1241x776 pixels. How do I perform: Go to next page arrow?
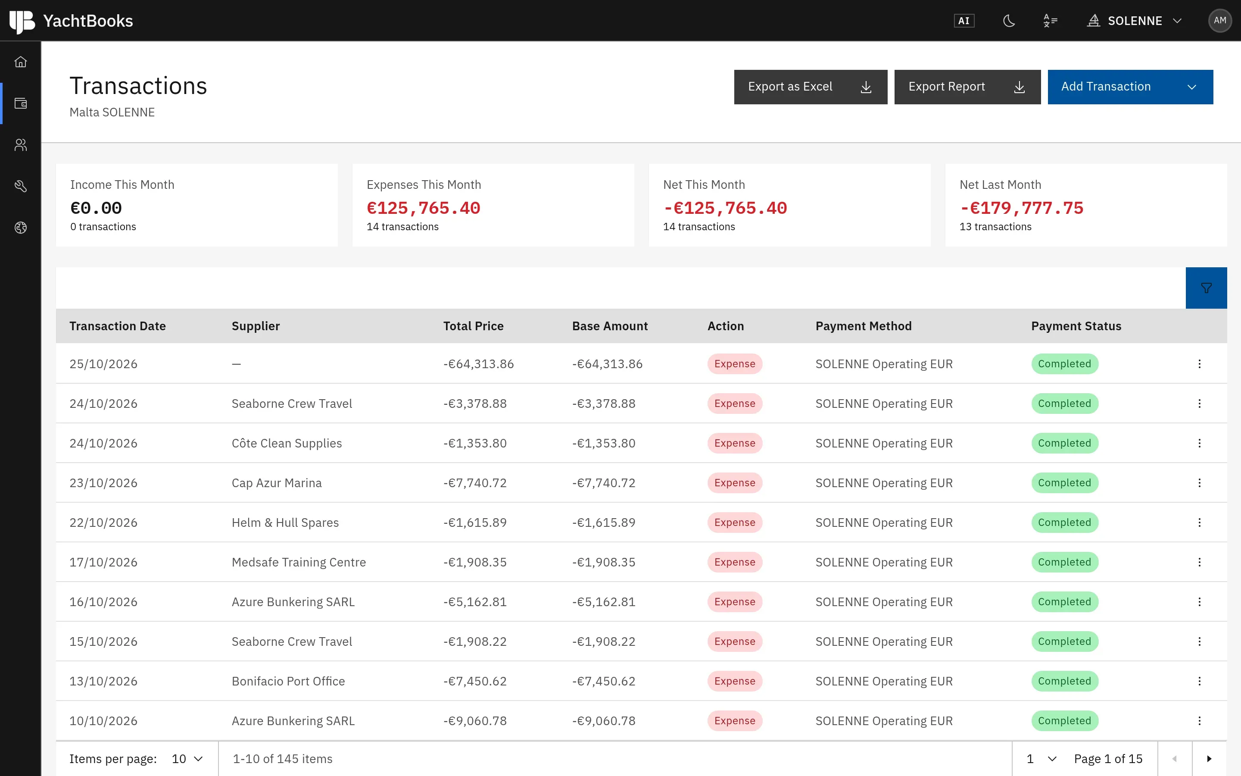click(x=1209, y=759)
